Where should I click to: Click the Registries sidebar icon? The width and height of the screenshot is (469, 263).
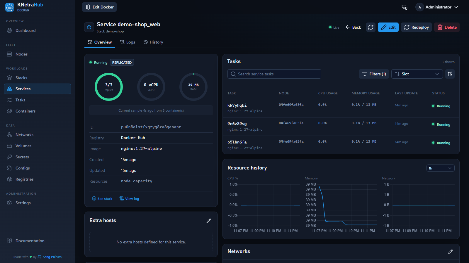click(9, 179)
